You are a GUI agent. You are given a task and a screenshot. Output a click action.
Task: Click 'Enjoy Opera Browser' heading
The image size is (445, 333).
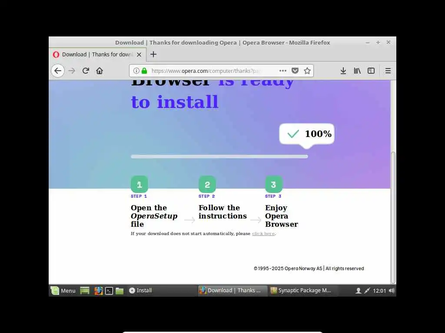[282, 216]
